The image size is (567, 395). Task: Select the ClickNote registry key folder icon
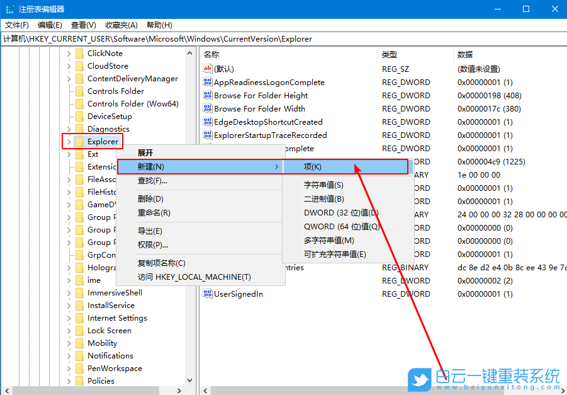(x=78, y=53)
